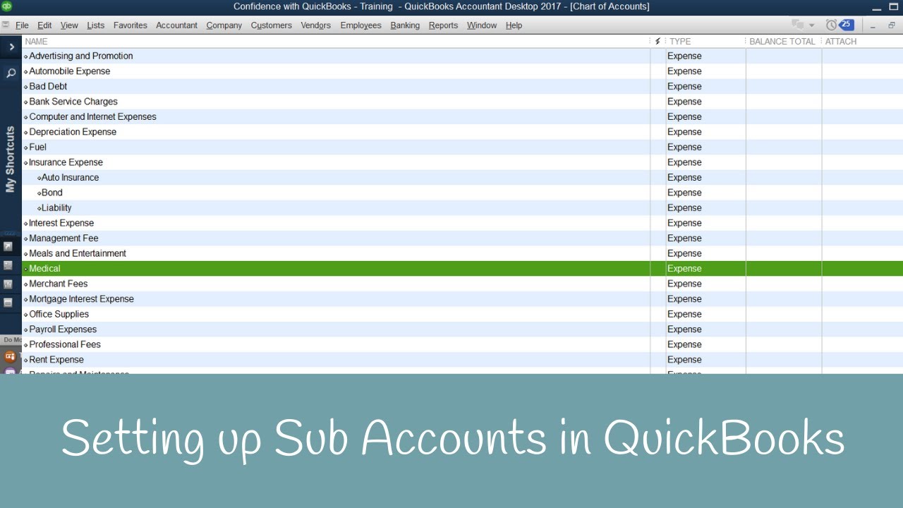
Task: Click the My Shortcuts arrow icon in sidebar
Action: (8, 246)
